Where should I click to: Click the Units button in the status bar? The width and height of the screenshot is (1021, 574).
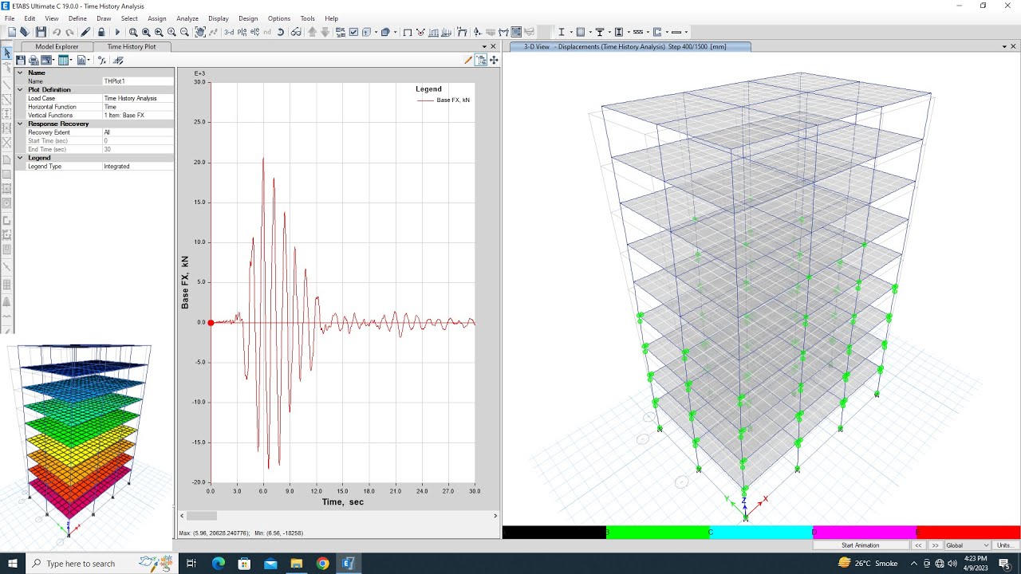tap(1004, 545)
